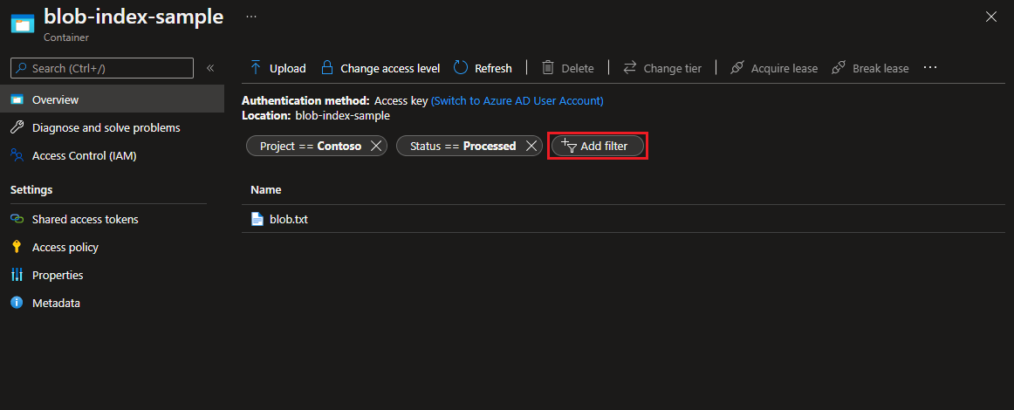Click the Add filter button
Screen dimensions: 1014x410
(598, 147)
